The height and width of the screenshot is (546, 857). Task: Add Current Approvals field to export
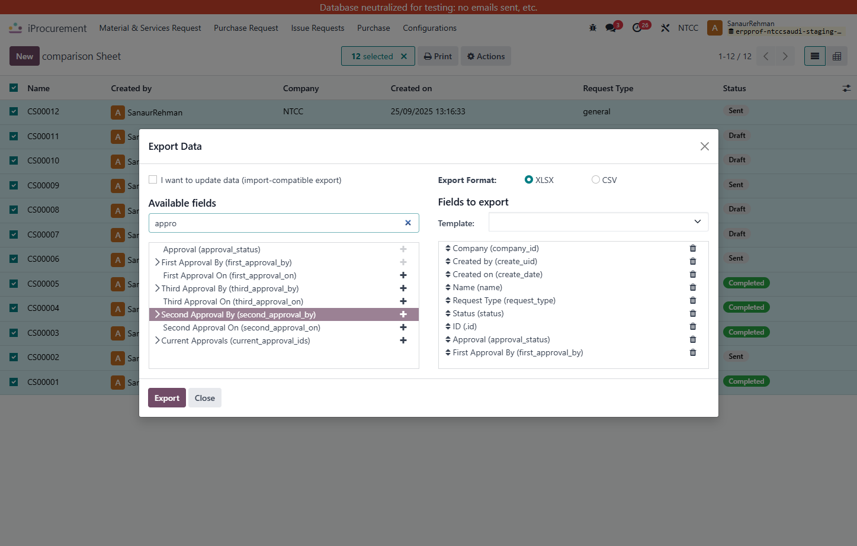pos(403,341)
